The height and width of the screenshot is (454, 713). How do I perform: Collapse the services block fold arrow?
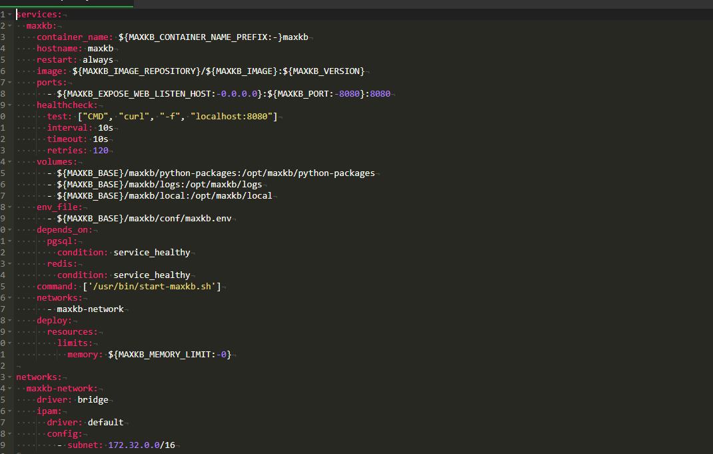(x=9, y=14)
